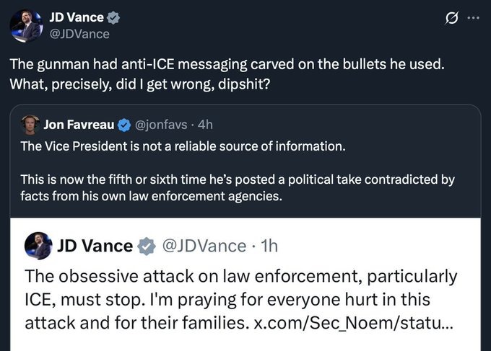Image resolution: width=491 pixels, height=351 pixels.
Task: Open the three-dot more options menu
Action: pyautogui.click(x=473, y=19)
